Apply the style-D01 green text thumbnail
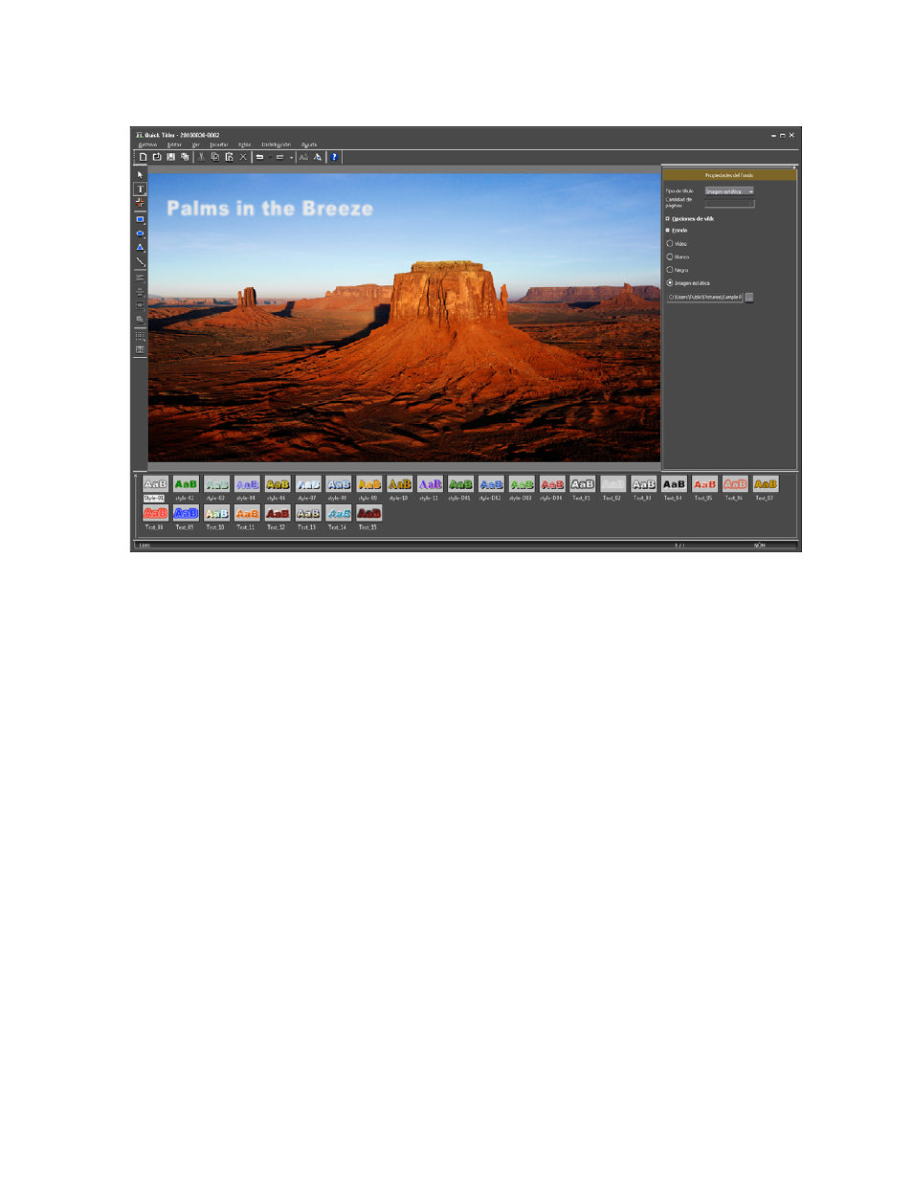Image resolution: width=913 pixels, height=1182 pixels. (460, 485)
